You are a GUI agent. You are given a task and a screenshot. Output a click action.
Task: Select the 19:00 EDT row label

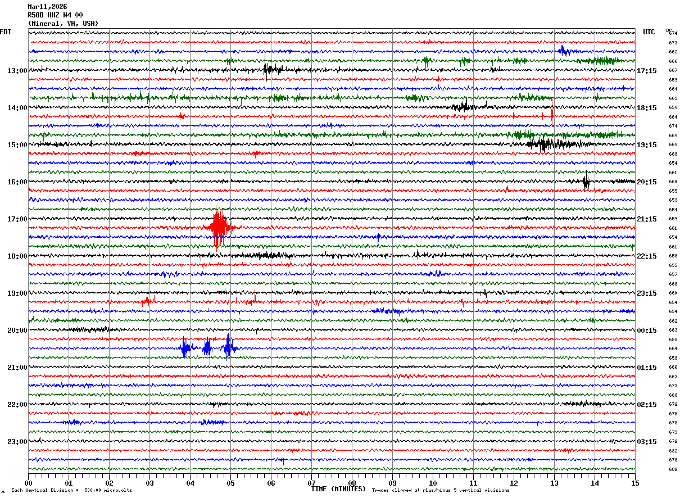click(17, 293)
